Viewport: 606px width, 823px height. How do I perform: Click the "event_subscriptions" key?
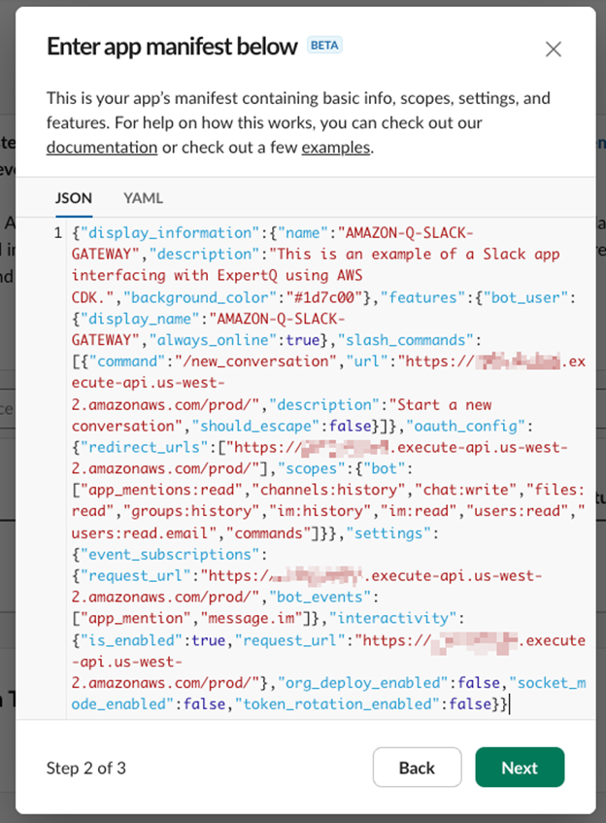[170, 554]
